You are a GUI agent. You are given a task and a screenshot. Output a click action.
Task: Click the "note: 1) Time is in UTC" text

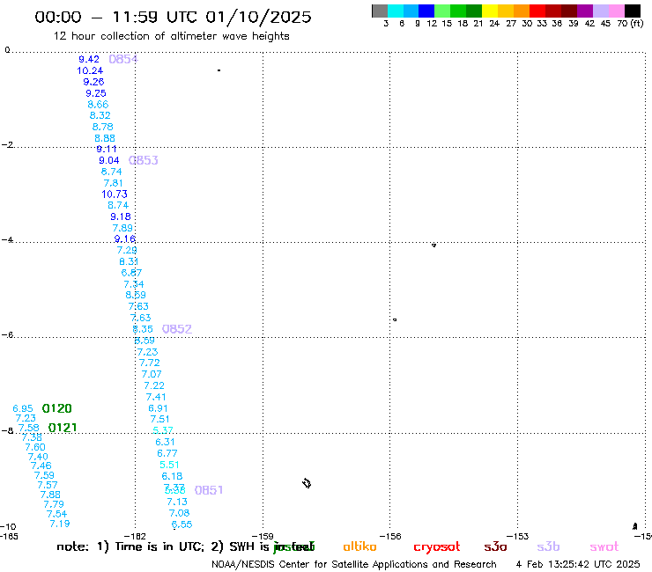point(130,546)
